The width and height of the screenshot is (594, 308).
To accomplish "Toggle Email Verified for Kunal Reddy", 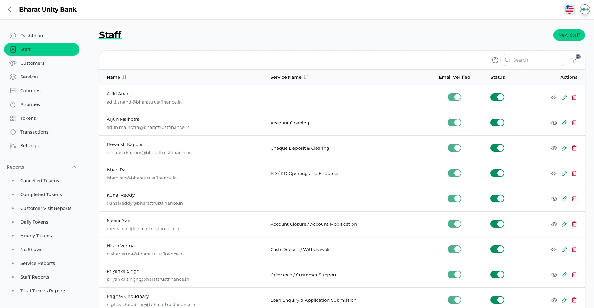I will (x=454, y=199).
